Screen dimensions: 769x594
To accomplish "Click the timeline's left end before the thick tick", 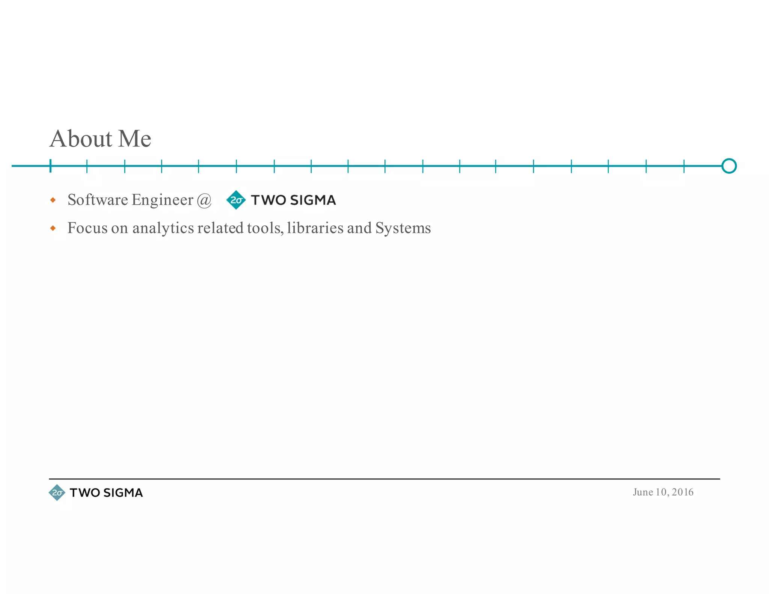I will [30, 166].
